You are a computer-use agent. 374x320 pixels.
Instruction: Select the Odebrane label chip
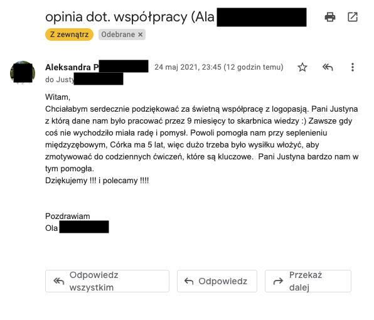tap(118, 35)
